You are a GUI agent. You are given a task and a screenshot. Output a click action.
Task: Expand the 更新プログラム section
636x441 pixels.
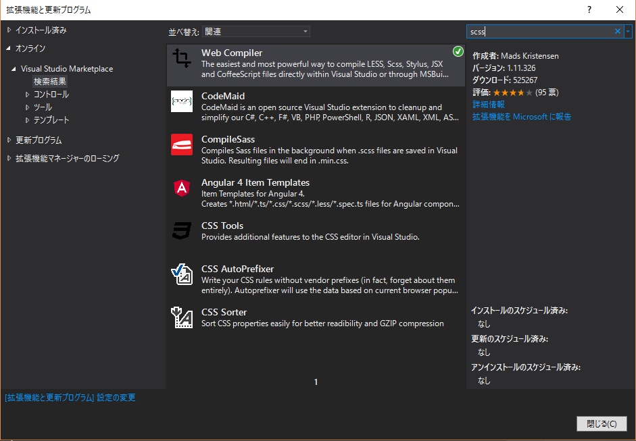click(9, 140)
